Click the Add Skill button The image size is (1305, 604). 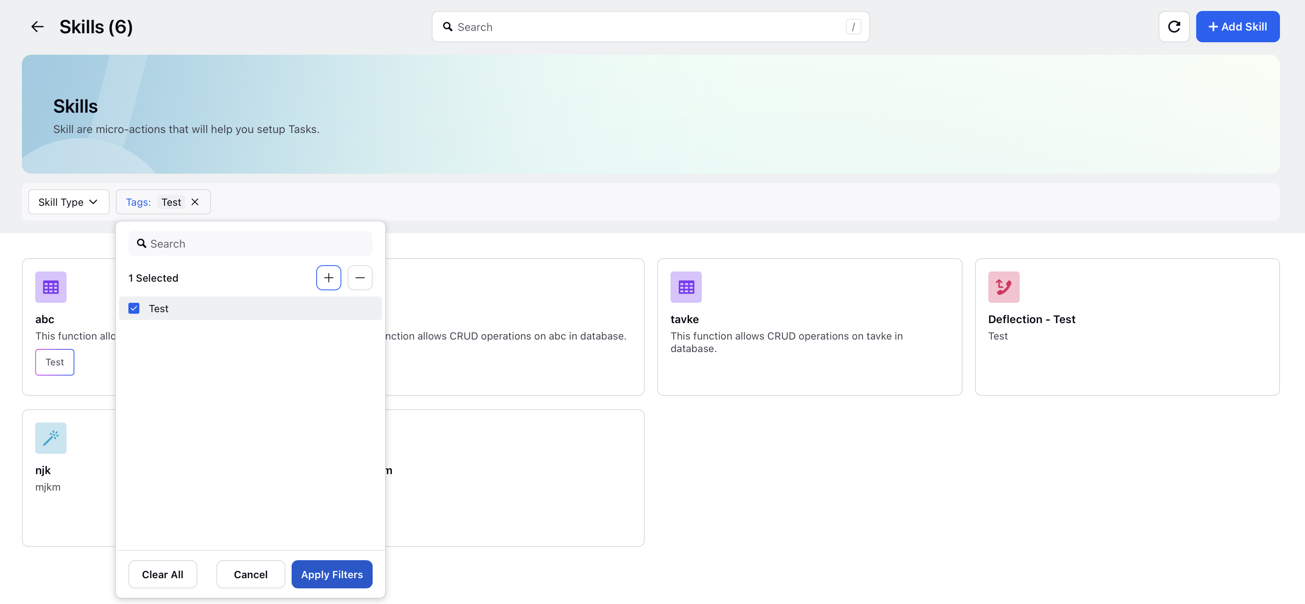(1238, 27)
